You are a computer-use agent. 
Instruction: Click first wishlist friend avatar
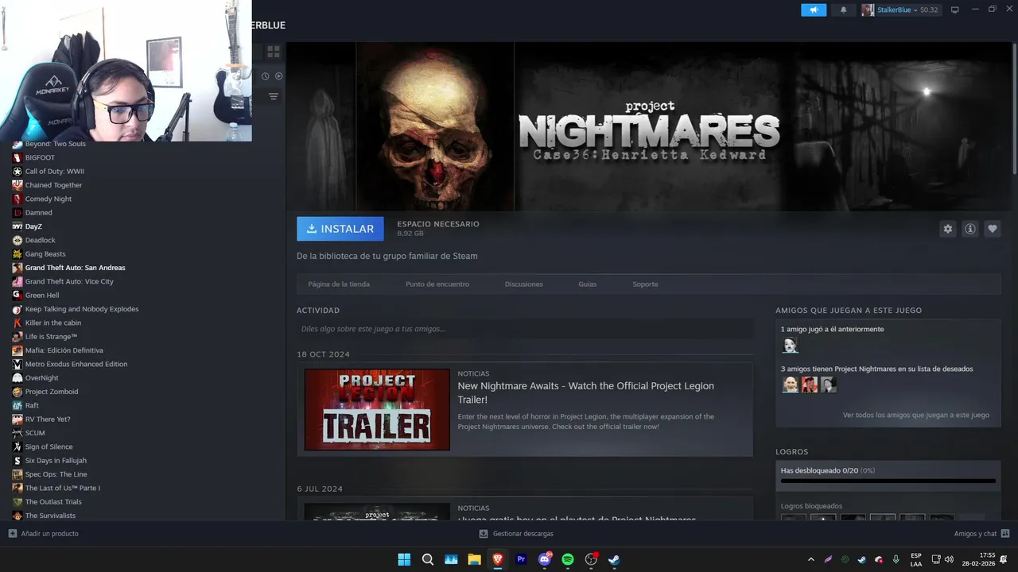pyautogui.click(x=790, y=385)
